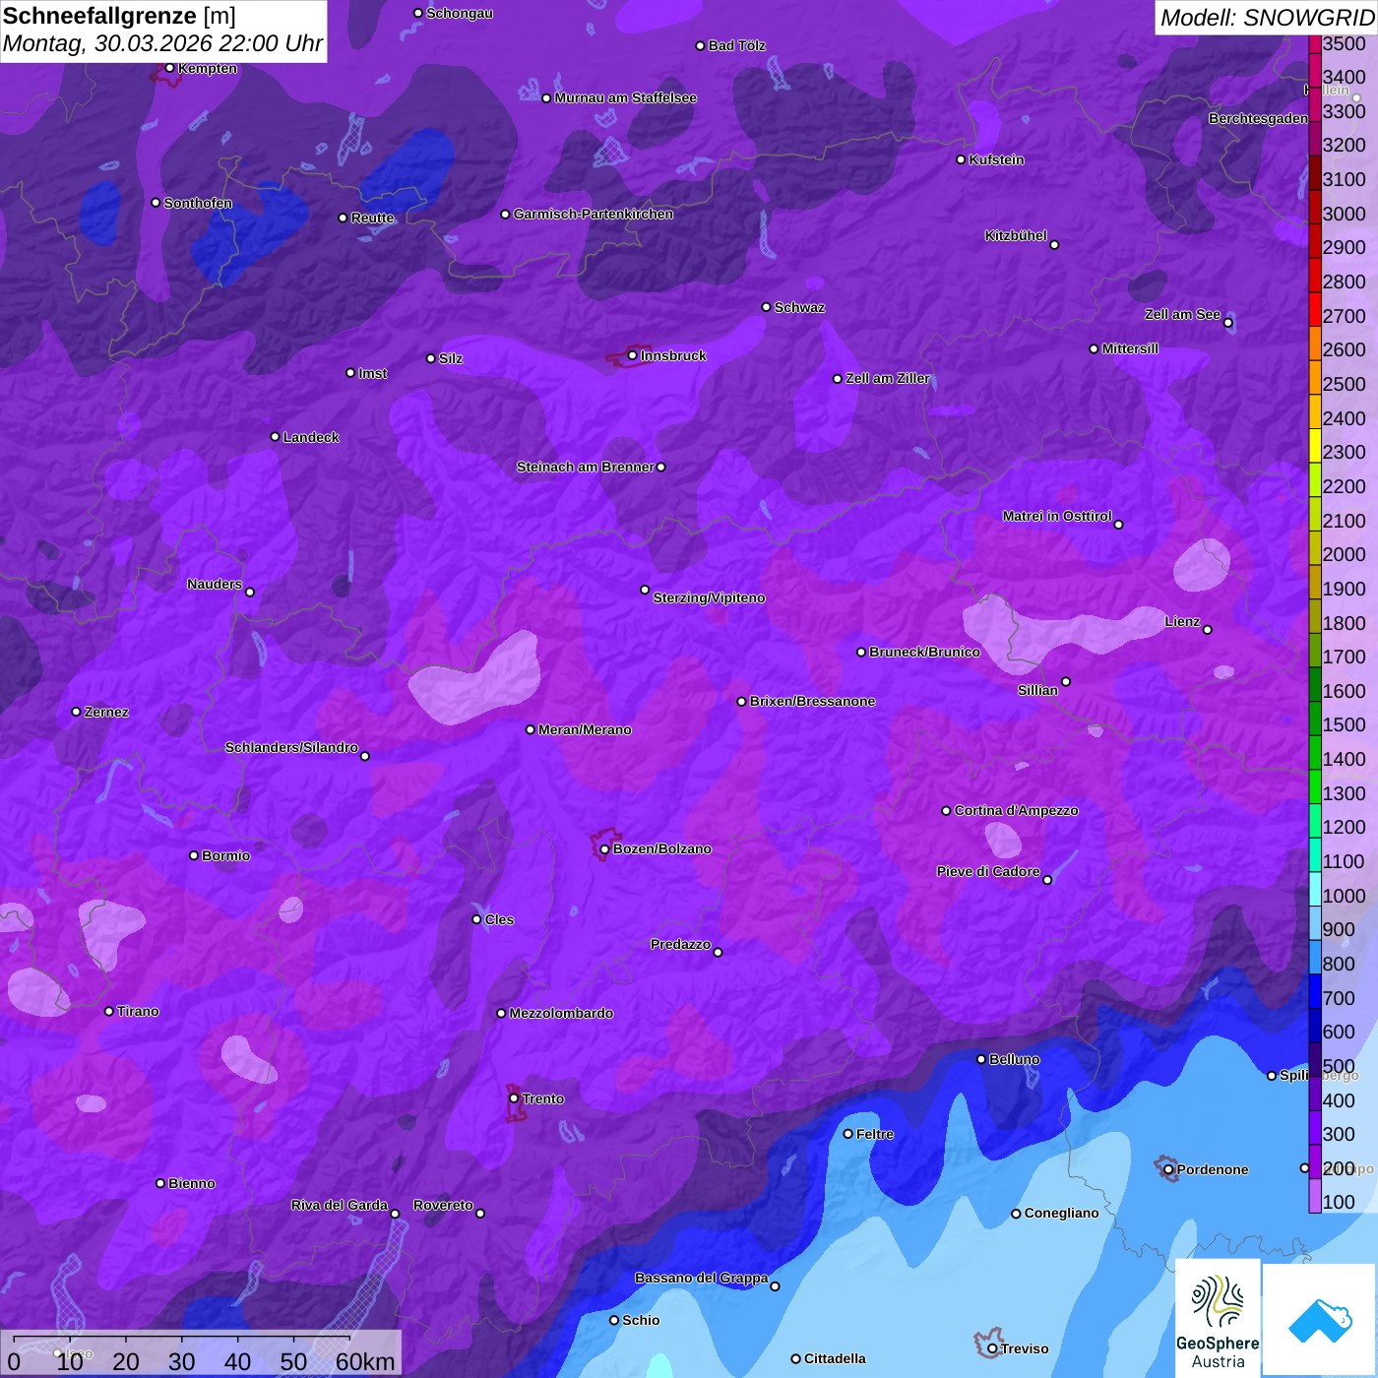Click the Kufstein marker dot
The width and height of the screenshot is (1378, 1378).
coord(961,159)
